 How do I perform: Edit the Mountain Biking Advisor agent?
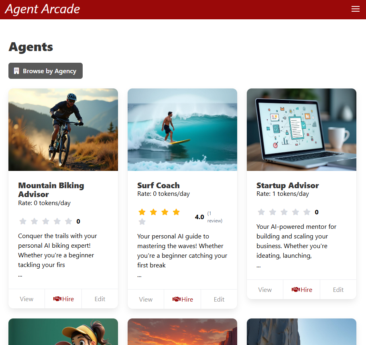point(100,299)
